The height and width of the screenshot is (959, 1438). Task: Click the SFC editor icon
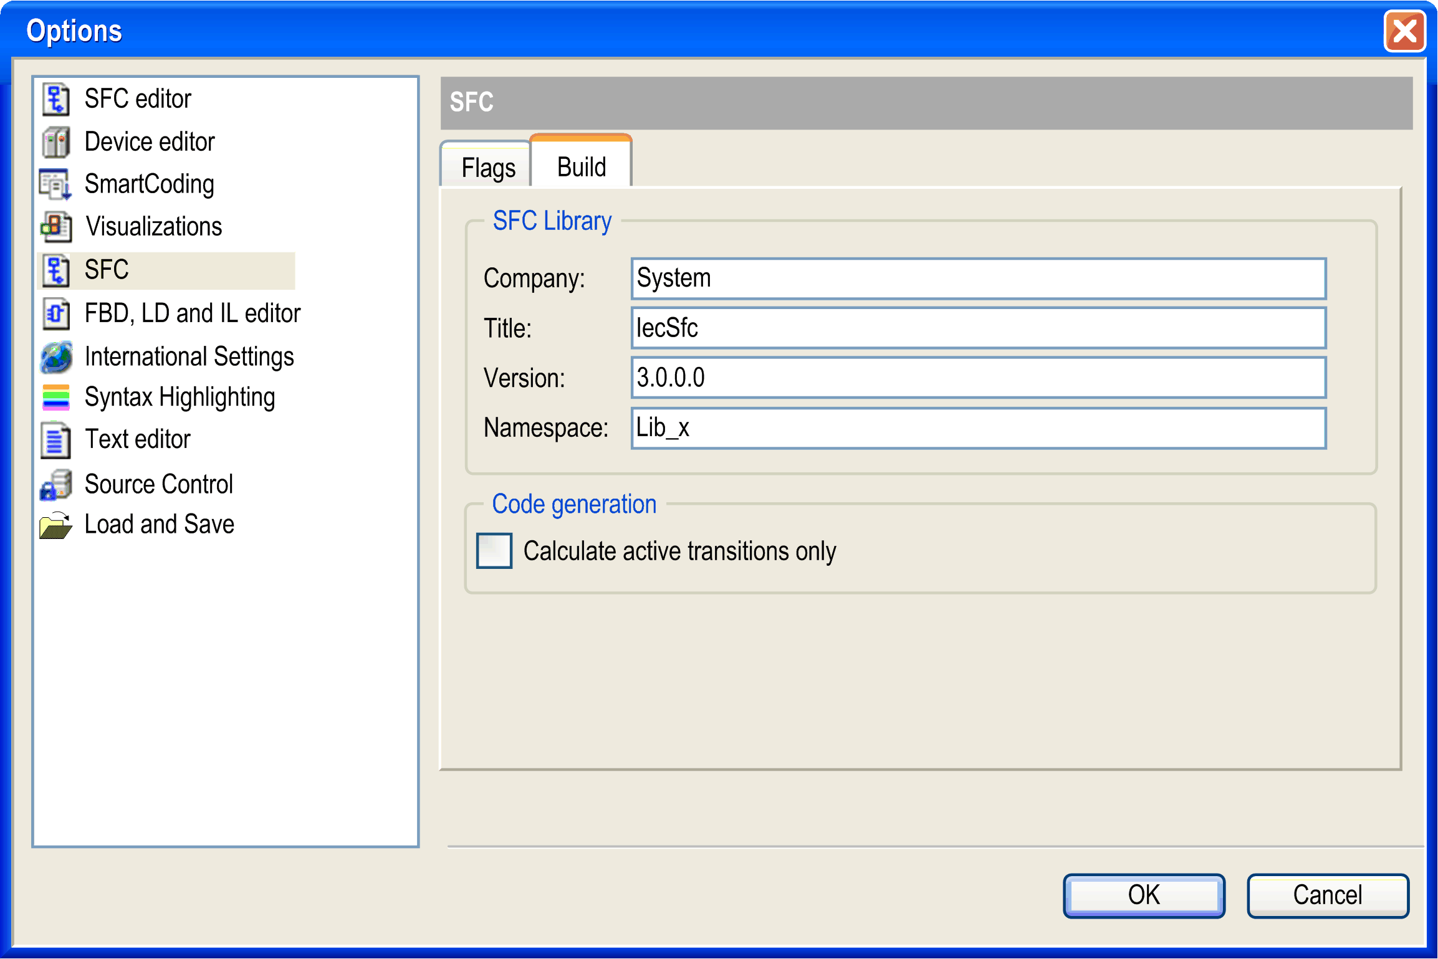point(56,99)
